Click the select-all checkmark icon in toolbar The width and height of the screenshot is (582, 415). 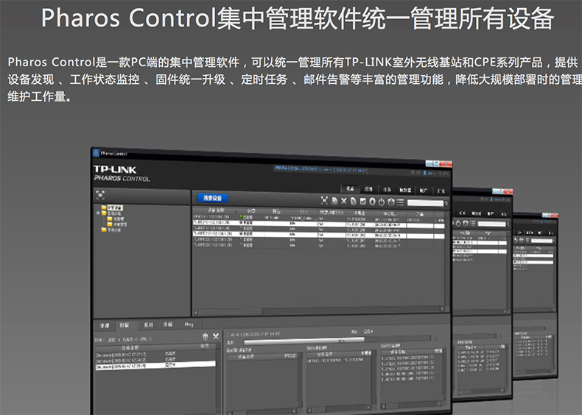363,202
